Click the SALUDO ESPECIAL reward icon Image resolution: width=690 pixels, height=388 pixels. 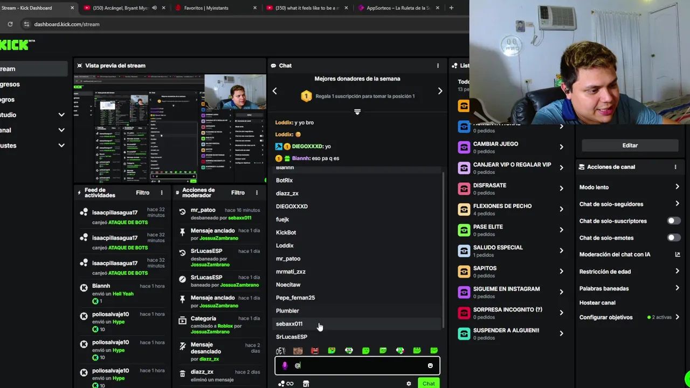click(x=464, y=251)
